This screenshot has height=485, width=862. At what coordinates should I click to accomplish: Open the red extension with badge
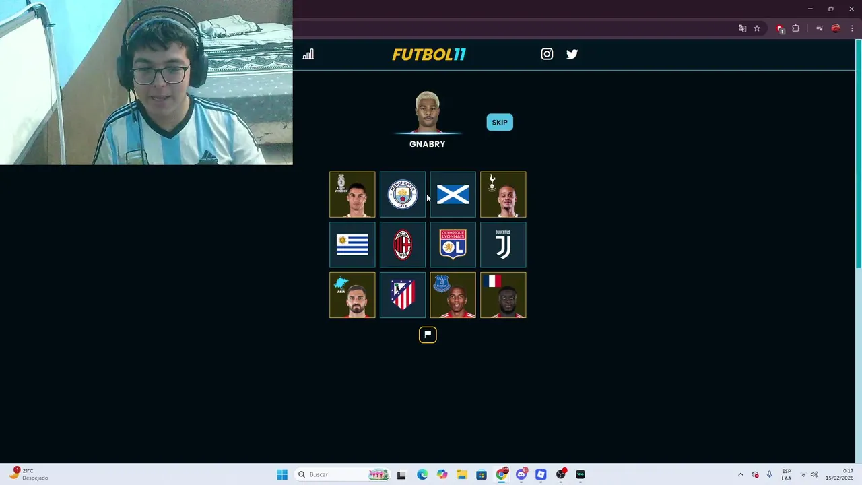(x=780, y=28)
